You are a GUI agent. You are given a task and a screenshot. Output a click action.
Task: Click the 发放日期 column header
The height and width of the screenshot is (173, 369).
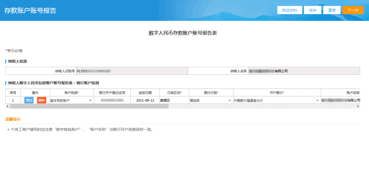pos(145,93)
